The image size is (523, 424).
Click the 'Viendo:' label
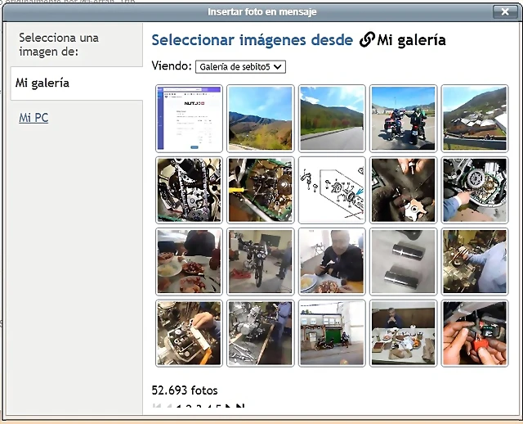(172, 65)
